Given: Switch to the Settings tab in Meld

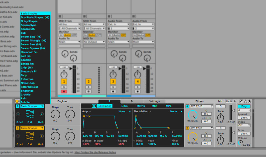Looking at the screenshot, I should [x=155, y=101].
